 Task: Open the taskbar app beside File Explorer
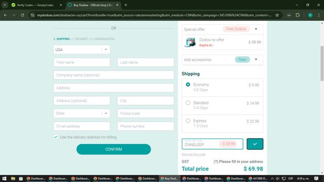21,178
